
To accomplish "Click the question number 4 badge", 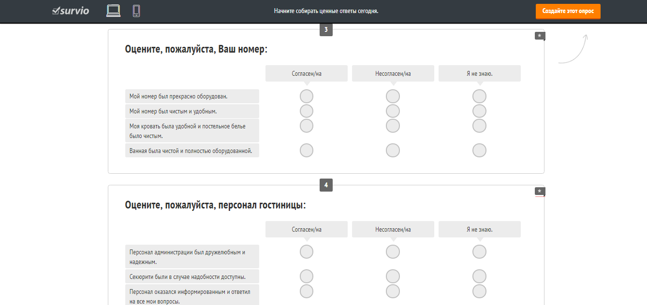I will pos(326,185).
